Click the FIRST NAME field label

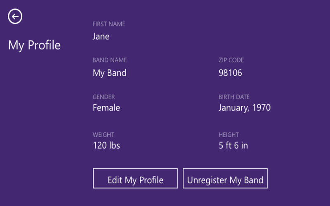[109, 24]
